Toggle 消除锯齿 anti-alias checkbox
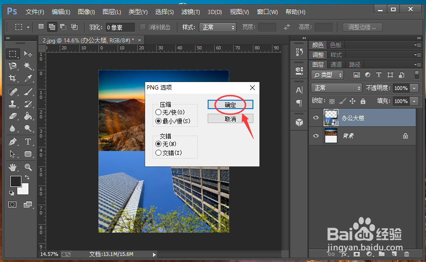The width and height of the screenshot is (426, 262). click(x=143, y=27)
